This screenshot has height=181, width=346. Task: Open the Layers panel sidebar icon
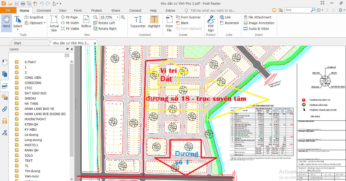point(4,86)
